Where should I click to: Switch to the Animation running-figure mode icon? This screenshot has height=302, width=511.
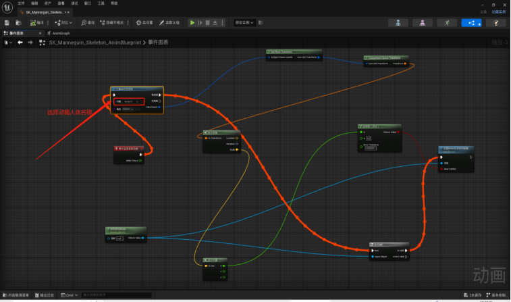click(x=447, y=23)
